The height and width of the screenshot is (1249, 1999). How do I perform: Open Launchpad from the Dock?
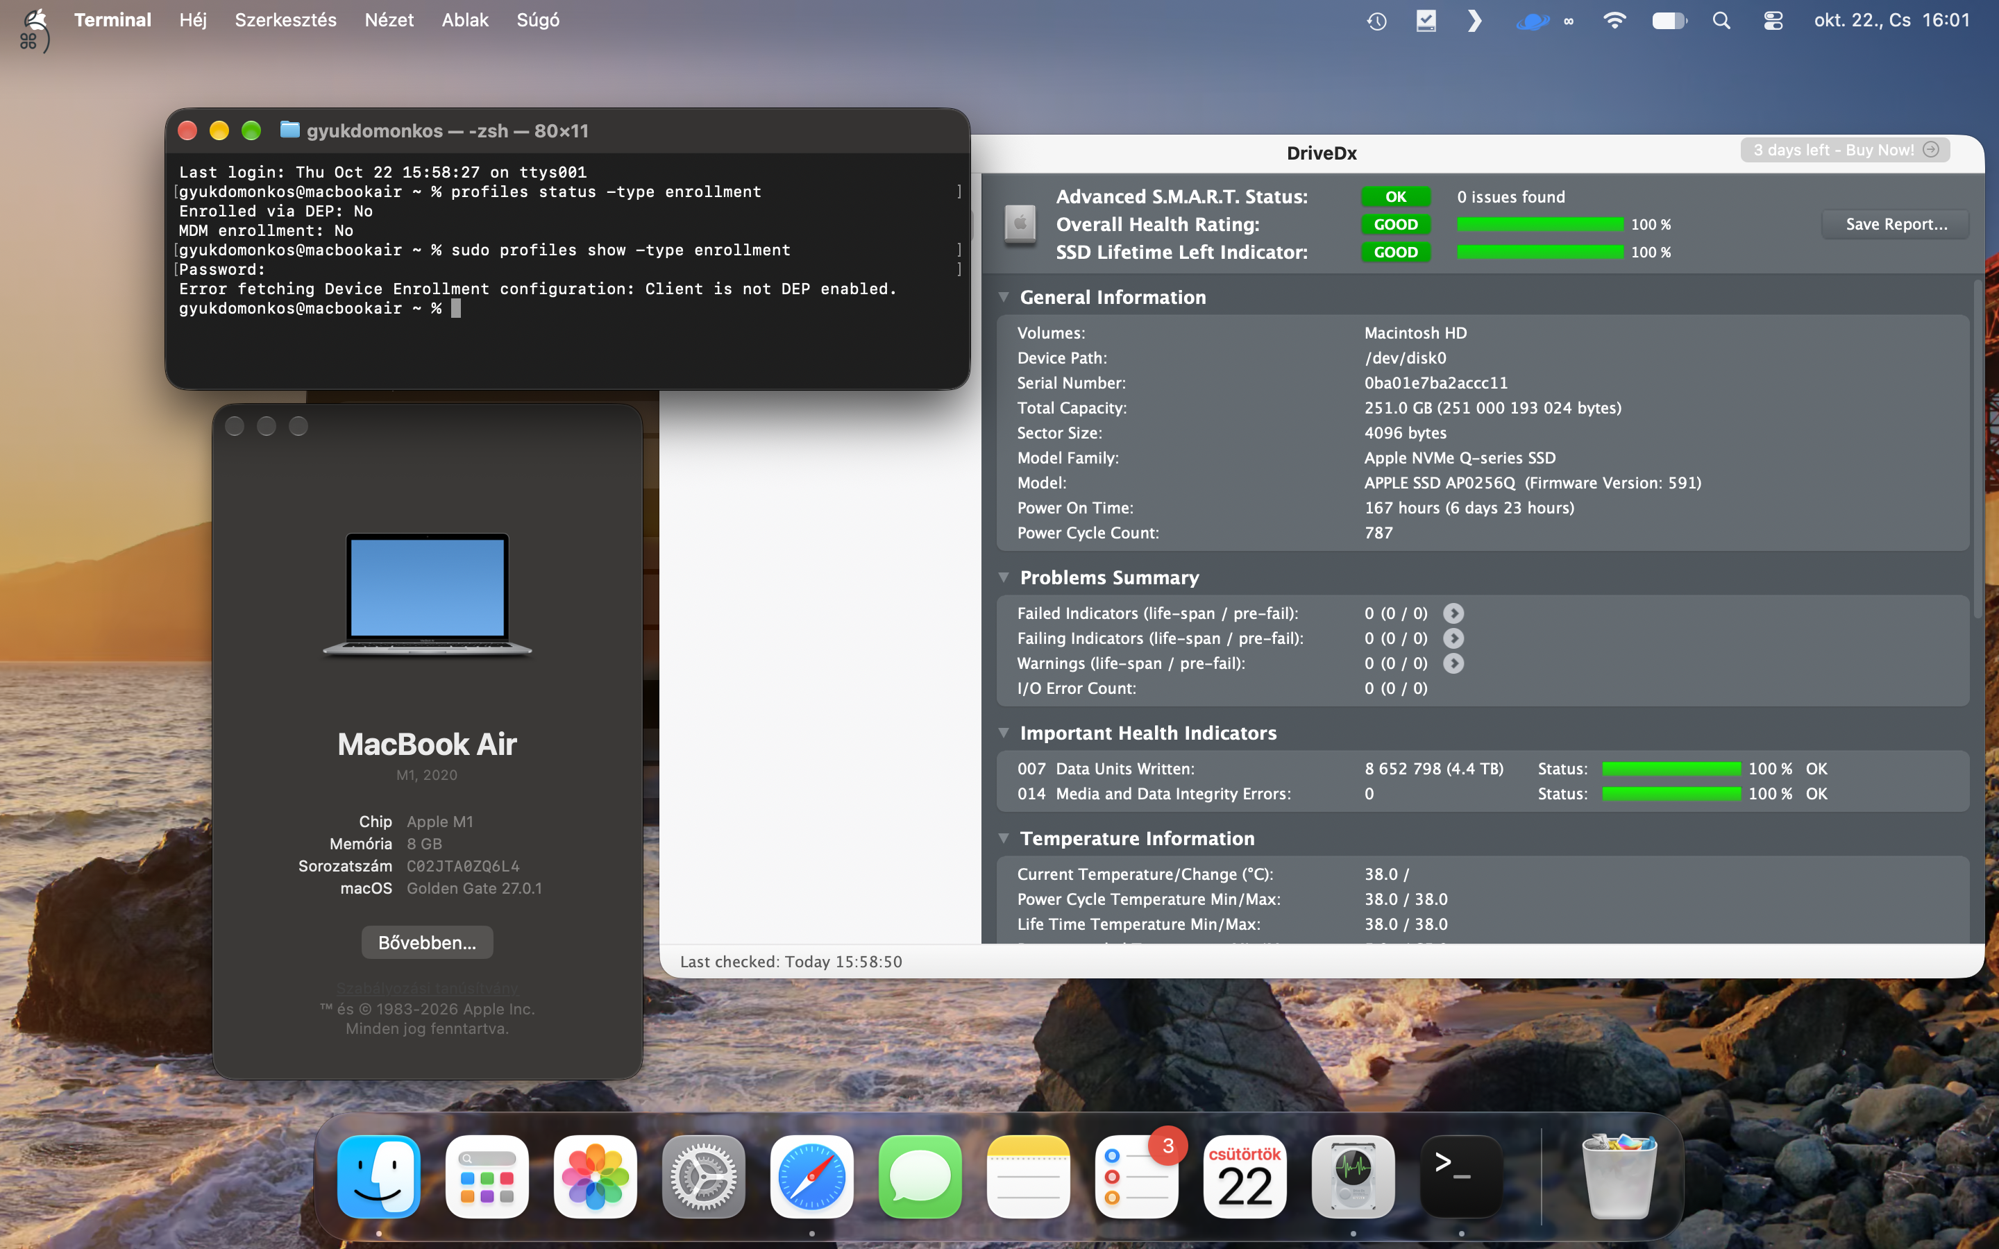(487, 1176)
